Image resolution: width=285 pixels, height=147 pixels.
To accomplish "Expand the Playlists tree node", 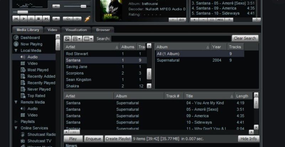I will 16,122.
